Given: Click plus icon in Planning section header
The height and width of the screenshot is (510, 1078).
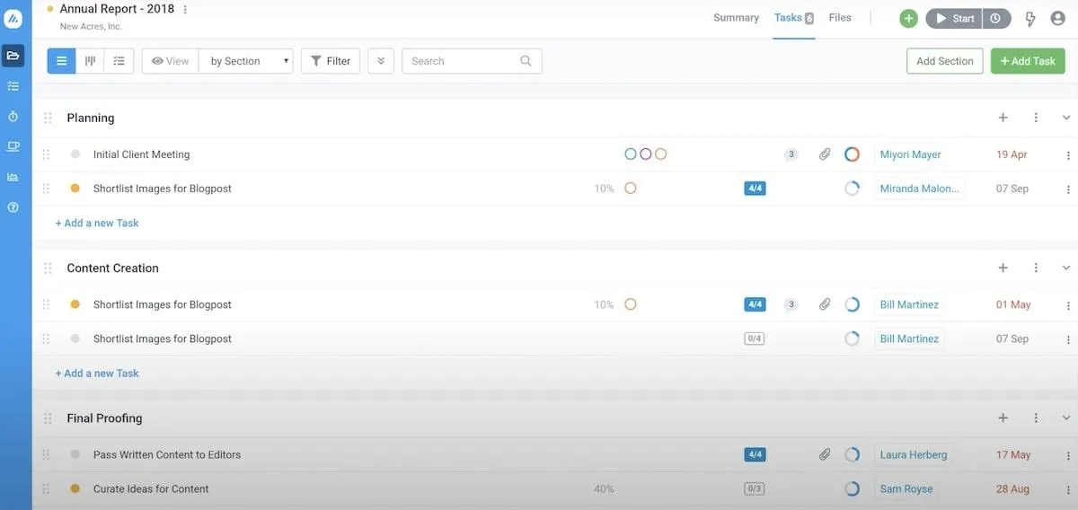Looking at the screenshot, I should (x=1003, y=118).
